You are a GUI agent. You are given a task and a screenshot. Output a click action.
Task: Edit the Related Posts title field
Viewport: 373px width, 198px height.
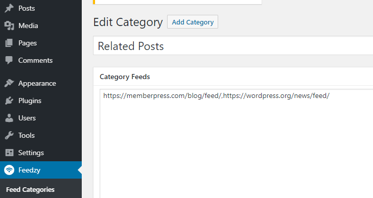[233, 45]
